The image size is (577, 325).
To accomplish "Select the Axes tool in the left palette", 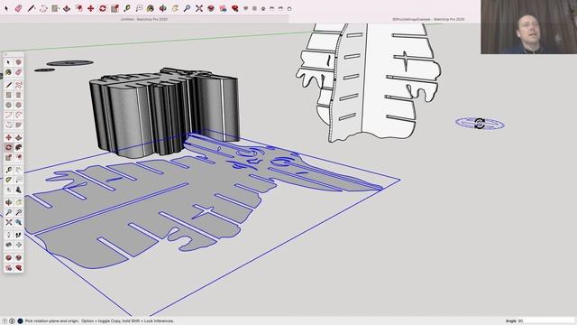I will pyautogui.click(x=9, y=190).
